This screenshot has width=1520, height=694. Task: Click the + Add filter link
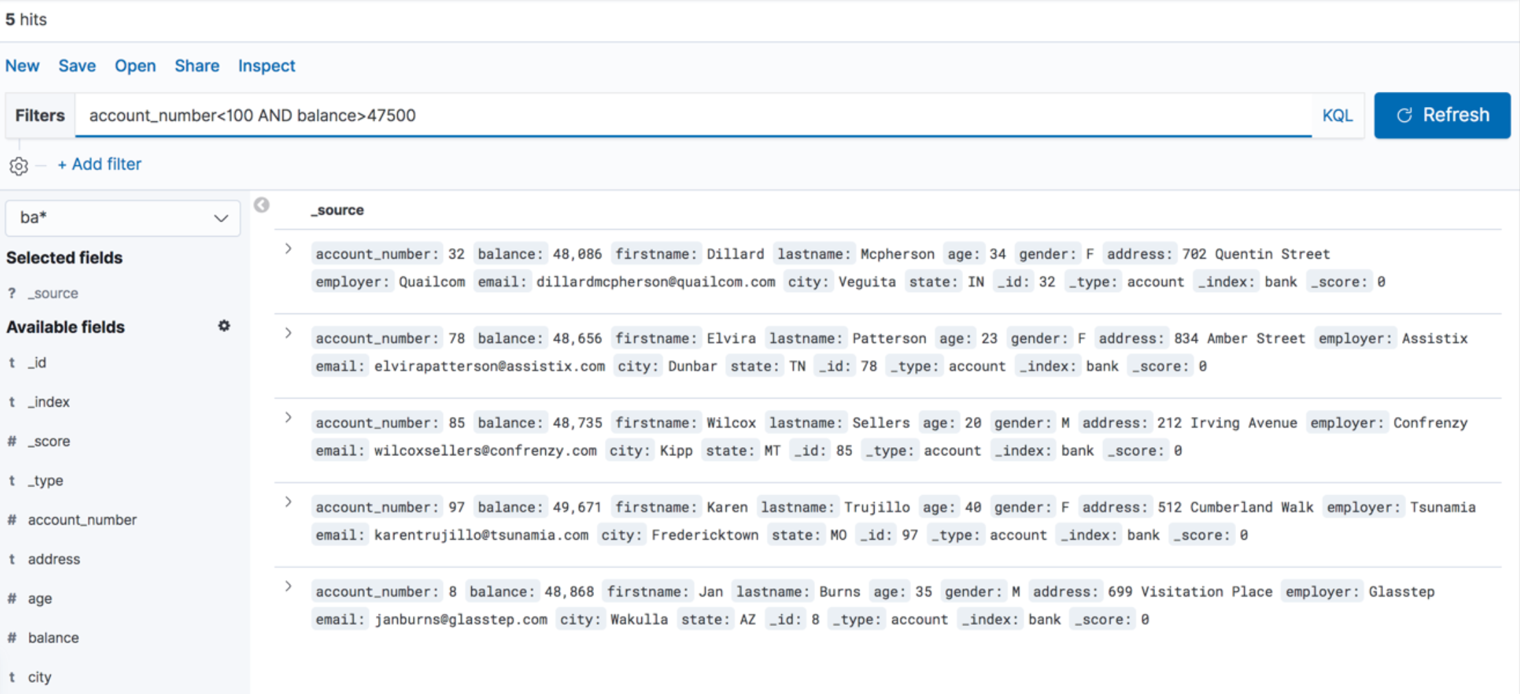pos(99,165)
